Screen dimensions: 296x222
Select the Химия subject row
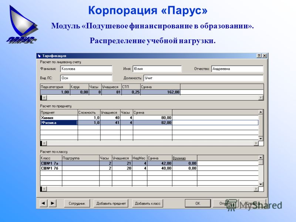pos(149,118)
